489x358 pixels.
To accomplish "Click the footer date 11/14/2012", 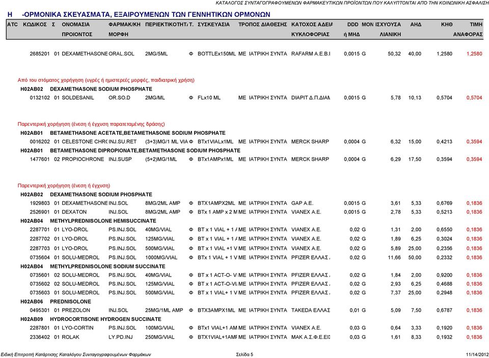I will (477, 354).
